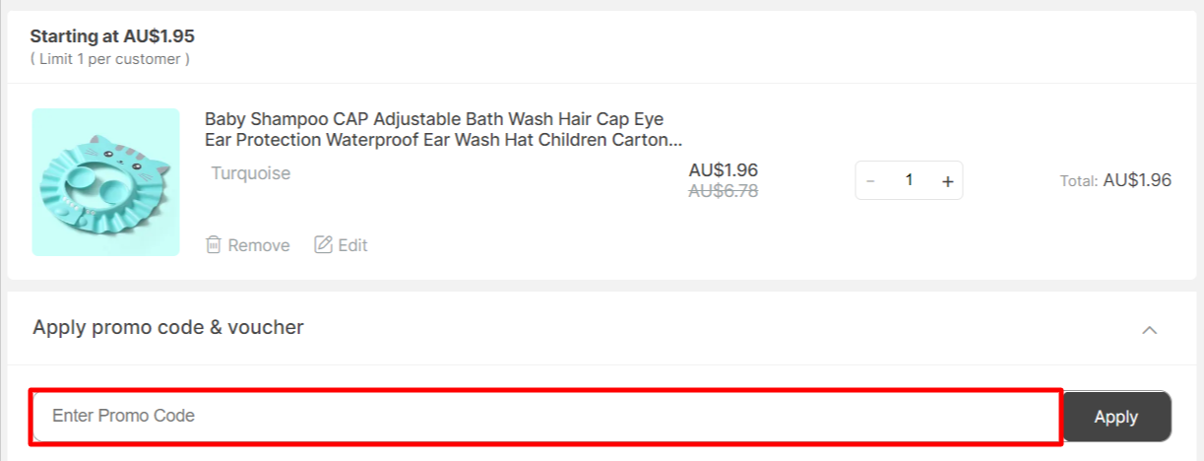This screenshot has height=461, width=1204.
Task: Click the Total: label
Action: point(1078,181)
